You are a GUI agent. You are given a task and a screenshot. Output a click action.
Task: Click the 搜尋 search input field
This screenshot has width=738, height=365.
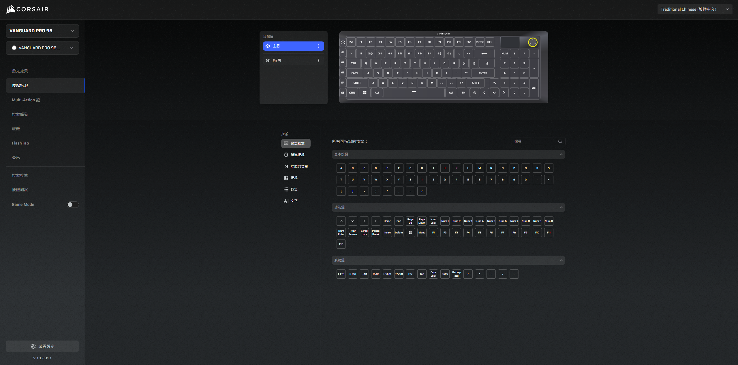tap(534, 141)
